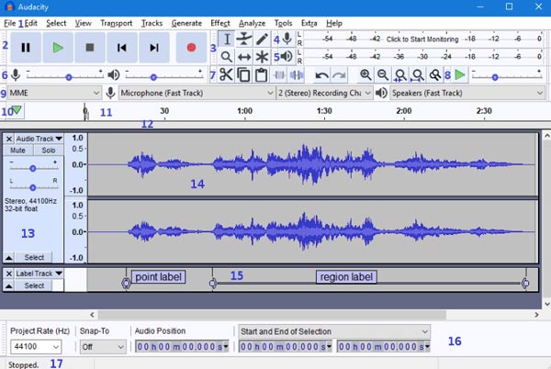Click the Undo arrow icon
The width and height of the screenshot is (551, 369).
point(321,75)
